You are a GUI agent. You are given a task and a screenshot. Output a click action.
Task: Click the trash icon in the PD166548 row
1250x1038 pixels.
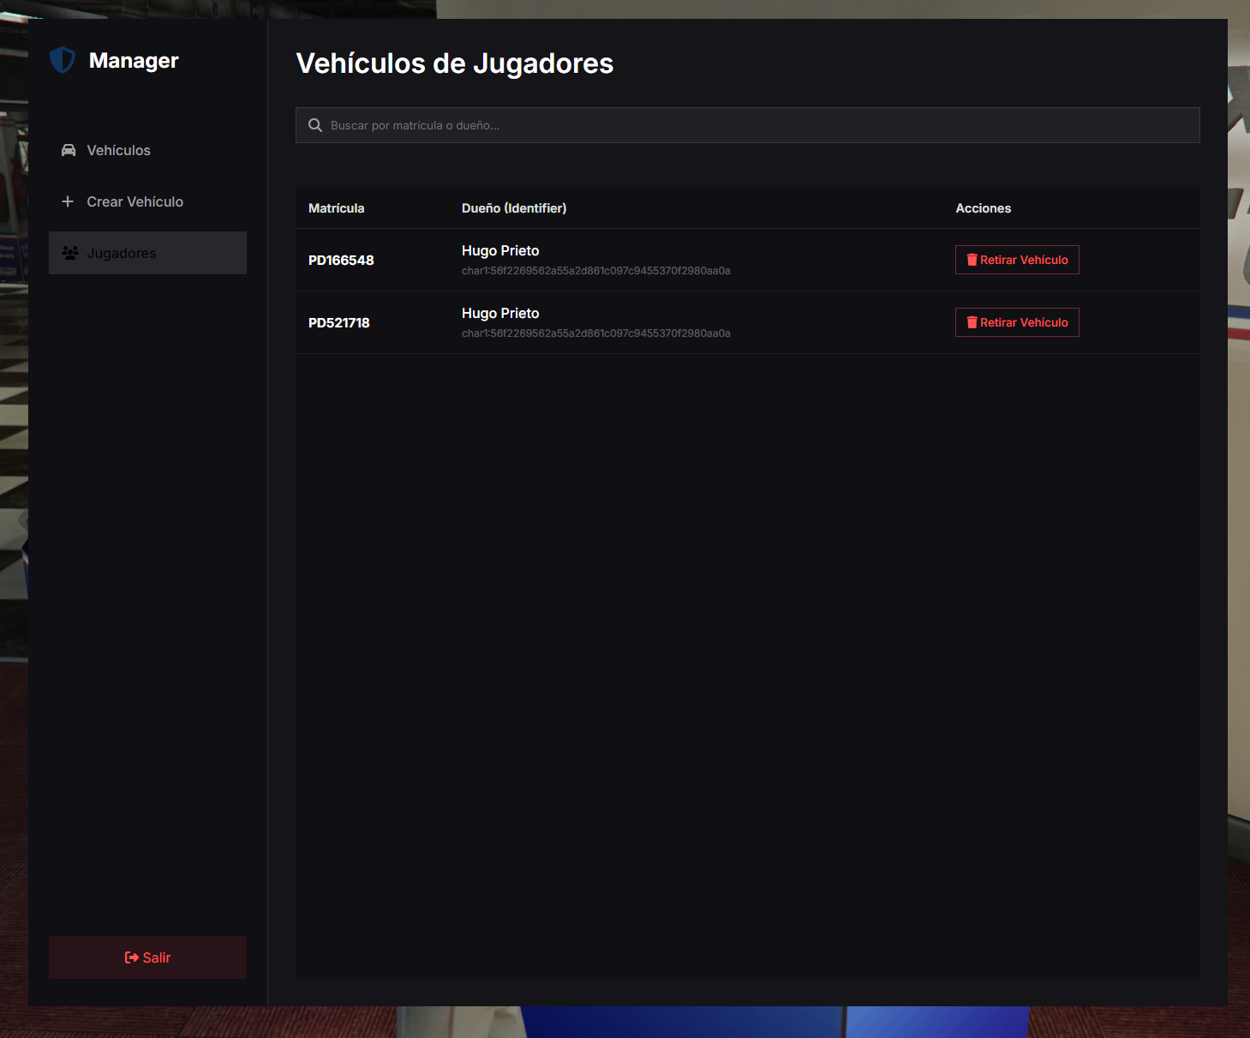(x=972, y=260)
